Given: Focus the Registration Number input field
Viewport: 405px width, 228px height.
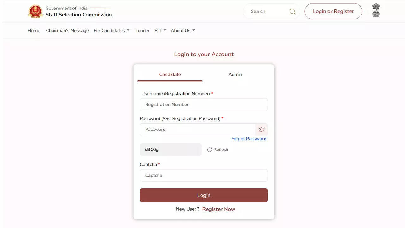Looking at the screenshot, I should pyautogui.click(x=204, y=104).
